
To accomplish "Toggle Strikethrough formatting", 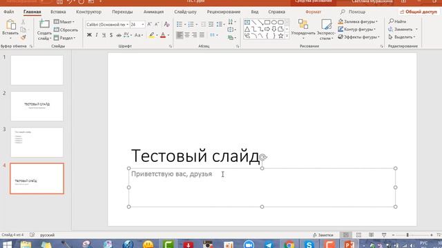I will coord(119,35).
